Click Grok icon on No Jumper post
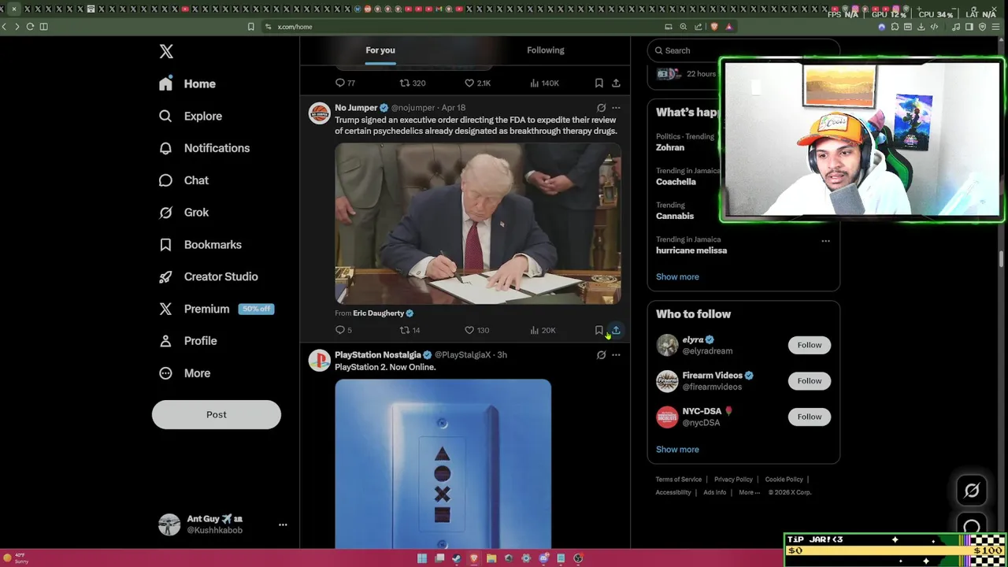This screenshot has width=1008, height=567. click(601, 108)
